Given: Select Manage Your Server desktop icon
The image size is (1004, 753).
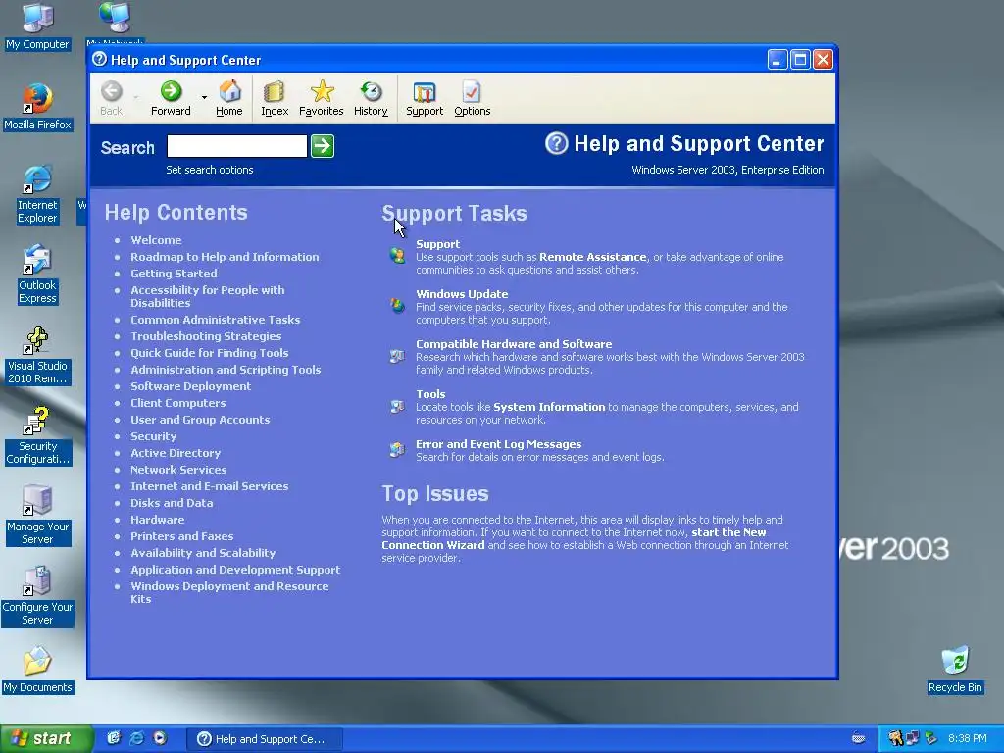Looking at the screenshot, I should [x=37, y=516].
